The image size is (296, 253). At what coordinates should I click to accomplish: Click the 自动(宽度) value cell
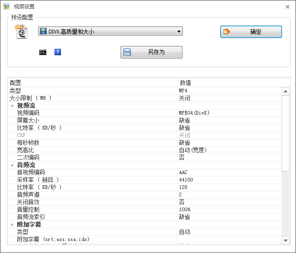(x=229, y=150)
